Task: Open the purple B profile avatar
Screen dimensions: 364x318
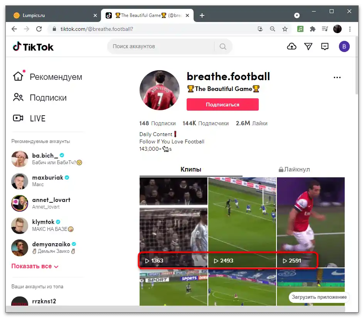Action: (x=344, y=46)
